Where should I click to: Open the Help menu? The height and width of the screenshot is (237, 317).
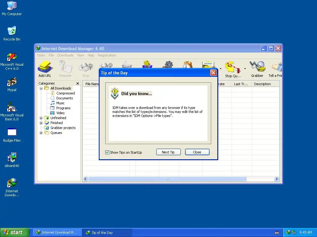91,55
